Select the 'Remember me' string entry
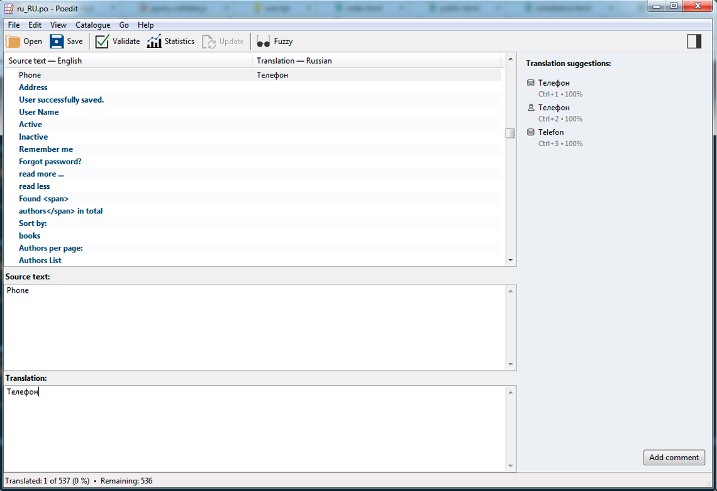This screenshot has width=717, height=491. point(46,149)
